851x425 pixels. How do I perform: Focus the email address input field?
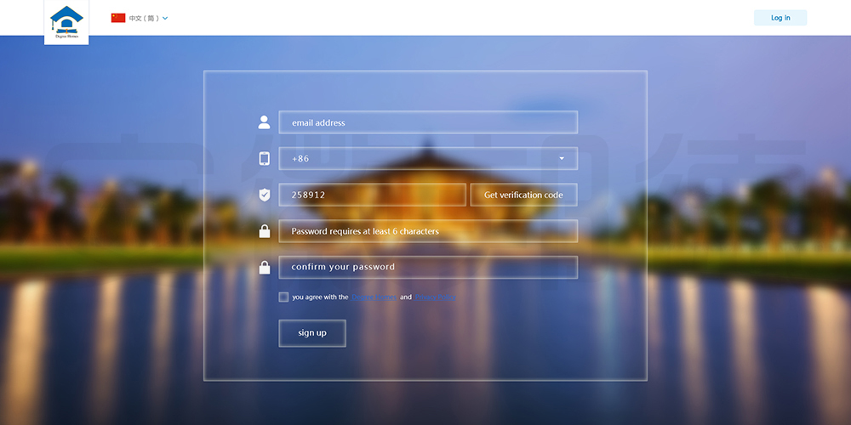coord(427,122)
